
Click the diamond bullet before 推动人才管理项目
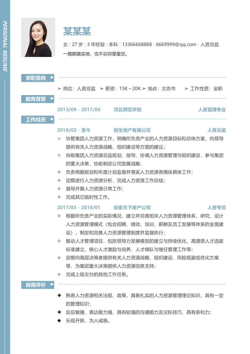tap(59, 241)
